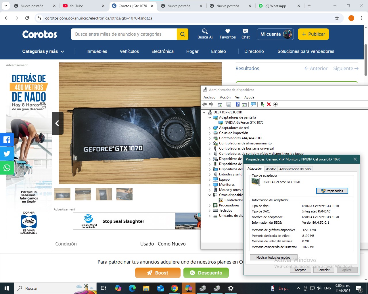
Task: Click the properties sheet icon in Device Manager toolbar
Action: (229, 104)
